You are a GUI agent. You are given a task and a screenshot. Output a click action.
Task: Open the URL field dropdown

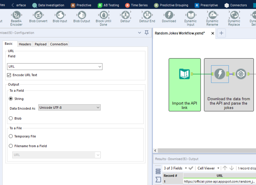[x=54, y=66]
